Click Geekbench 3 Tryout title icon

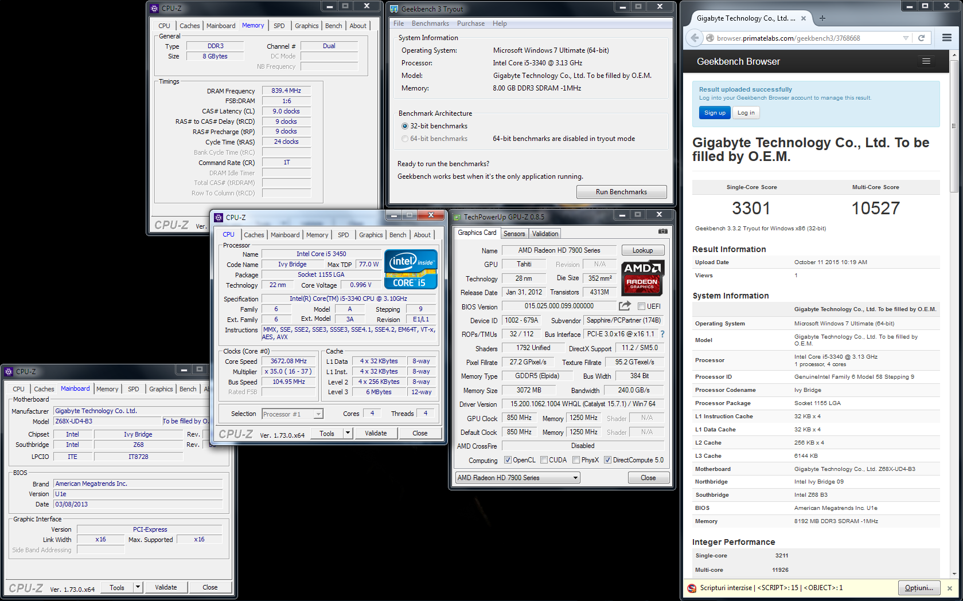(395, 9)
